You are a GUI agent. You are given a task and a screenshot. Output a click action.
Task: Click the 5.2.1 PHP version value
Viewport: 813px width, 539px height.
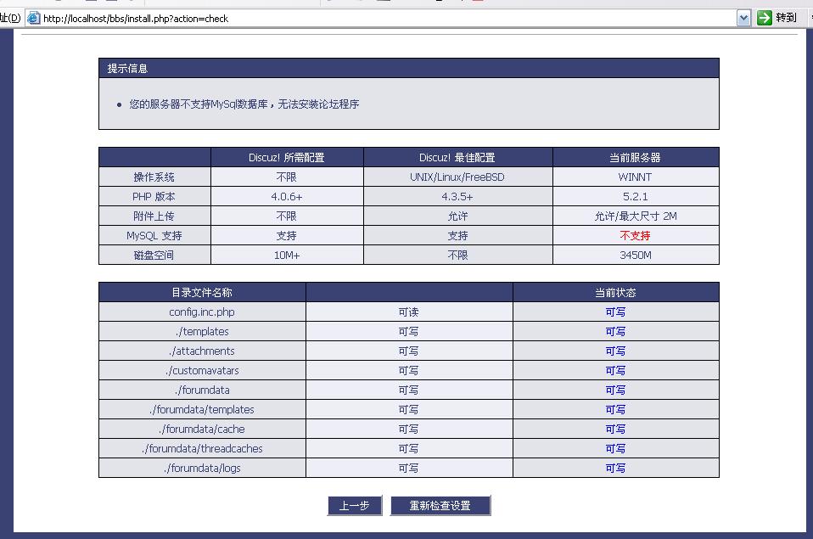(635, 197)
